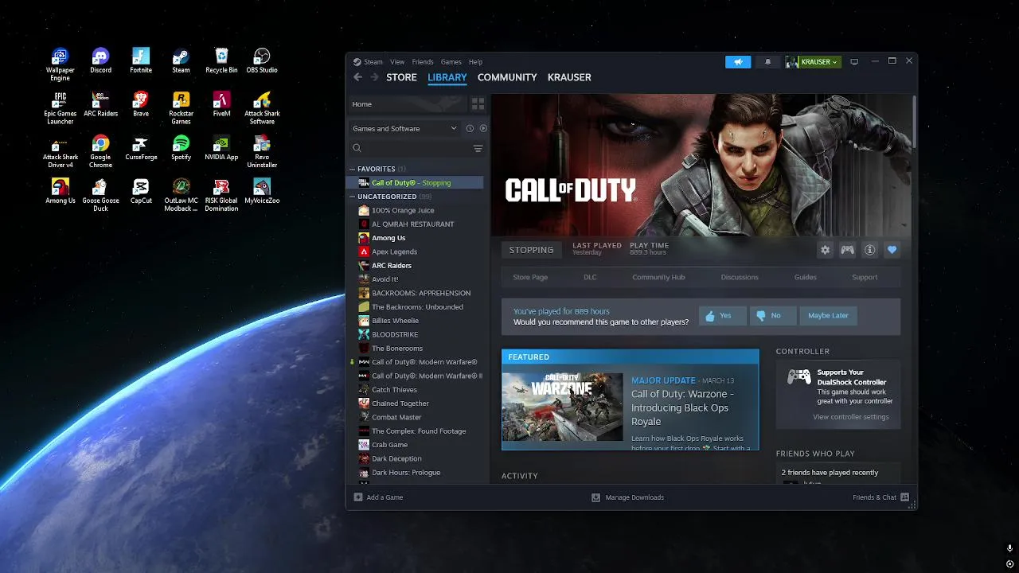Open View controller settings link

850,417
